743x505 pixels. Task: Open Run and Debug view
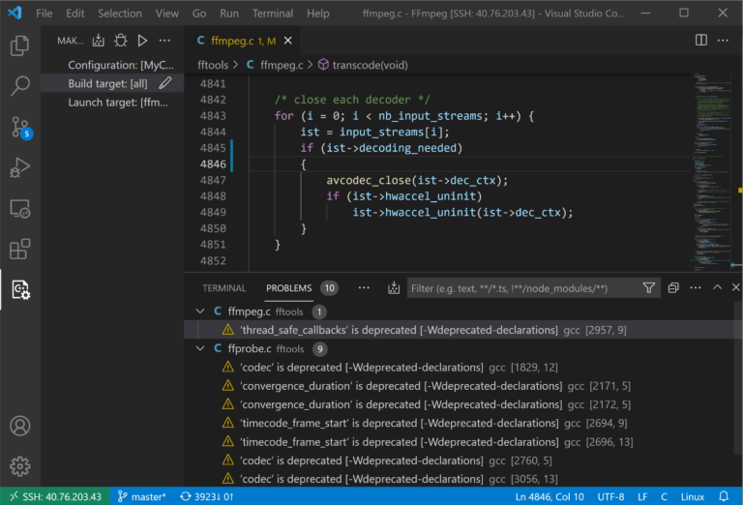pos(20,167)
